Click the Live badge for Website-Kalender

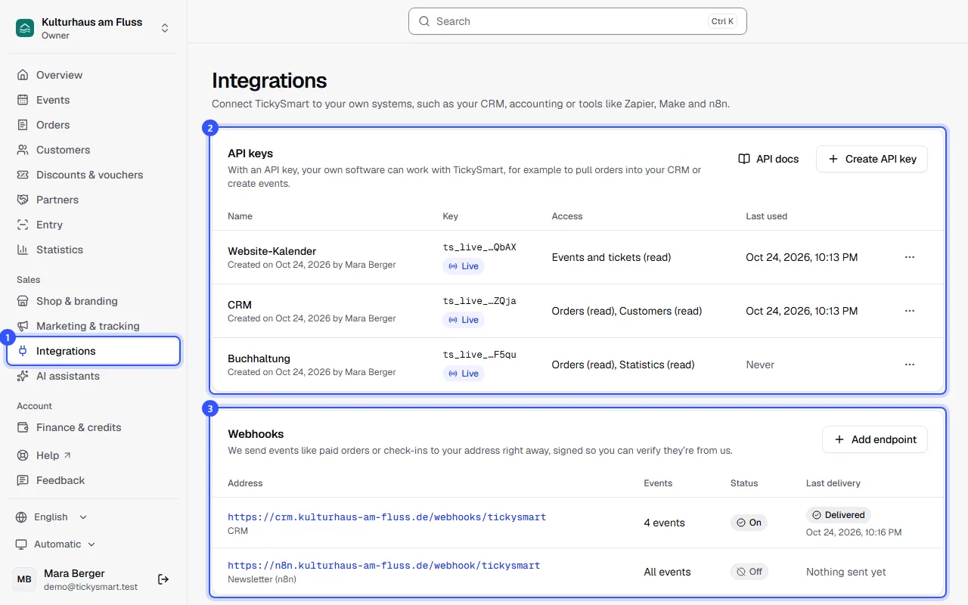464,266
